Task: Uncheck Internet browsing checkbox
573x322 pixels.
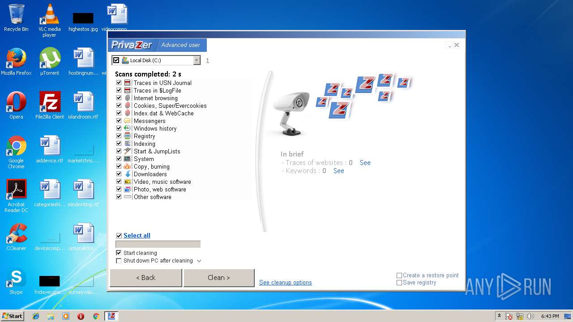Action: click(x=119, y=98)
